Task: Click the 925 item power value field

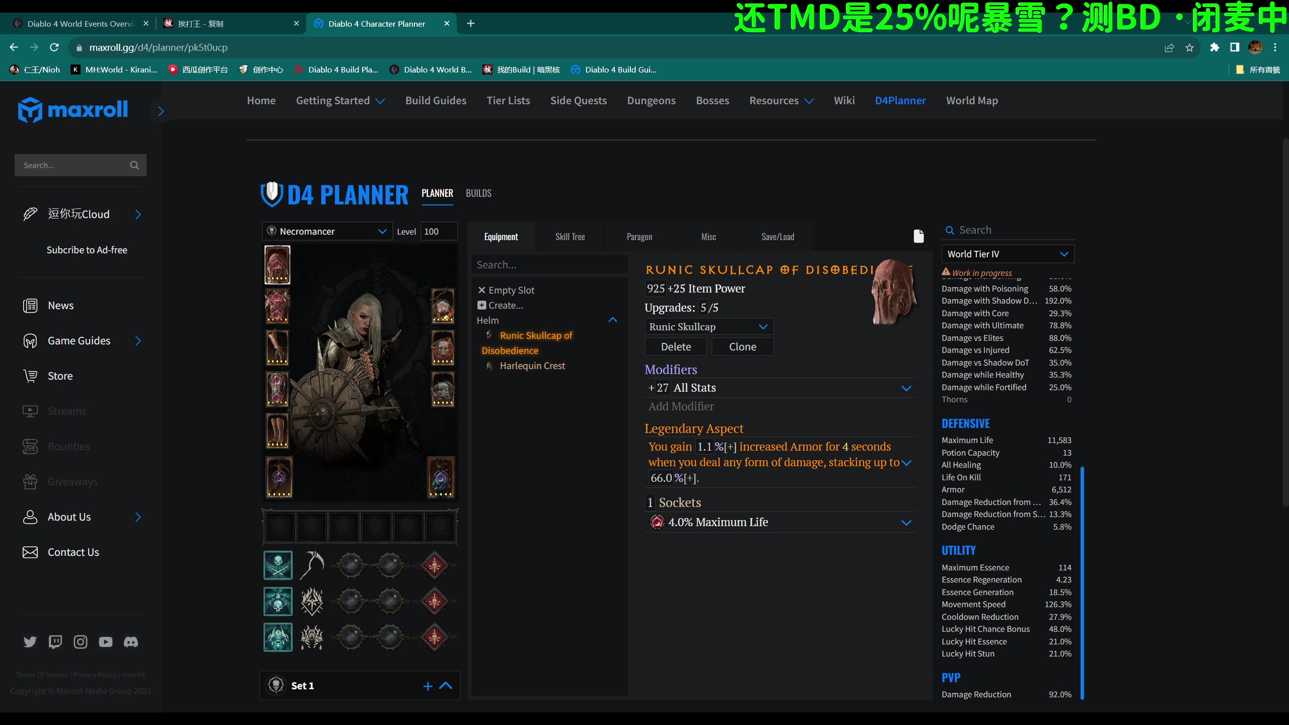Action: tap(656, 288)
